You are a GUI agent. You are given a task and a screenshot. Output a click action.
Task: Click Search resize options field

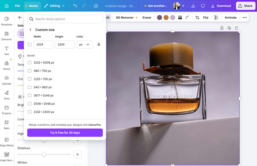(65, 19)
